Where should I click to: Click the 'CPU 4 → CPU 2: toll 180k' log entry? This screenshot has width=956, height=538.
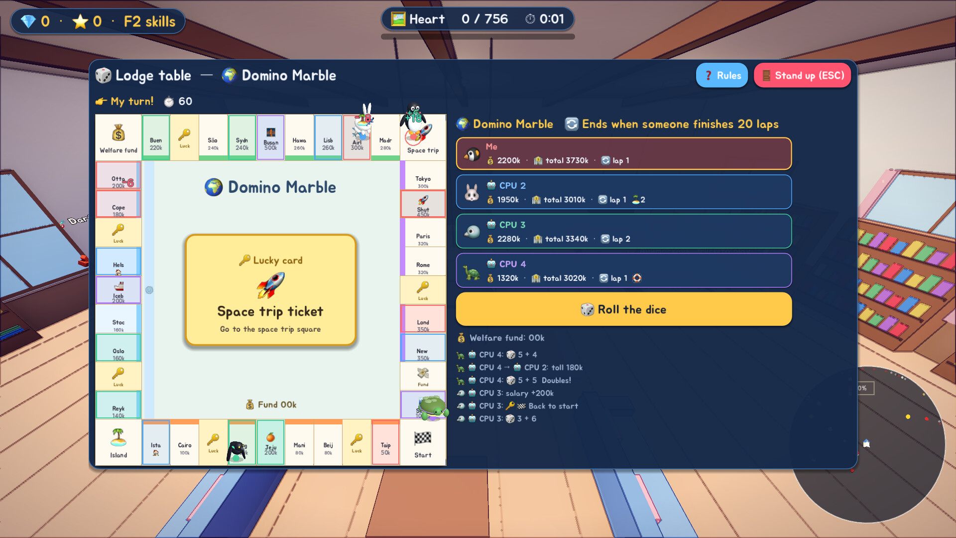[x=520, y=368]
